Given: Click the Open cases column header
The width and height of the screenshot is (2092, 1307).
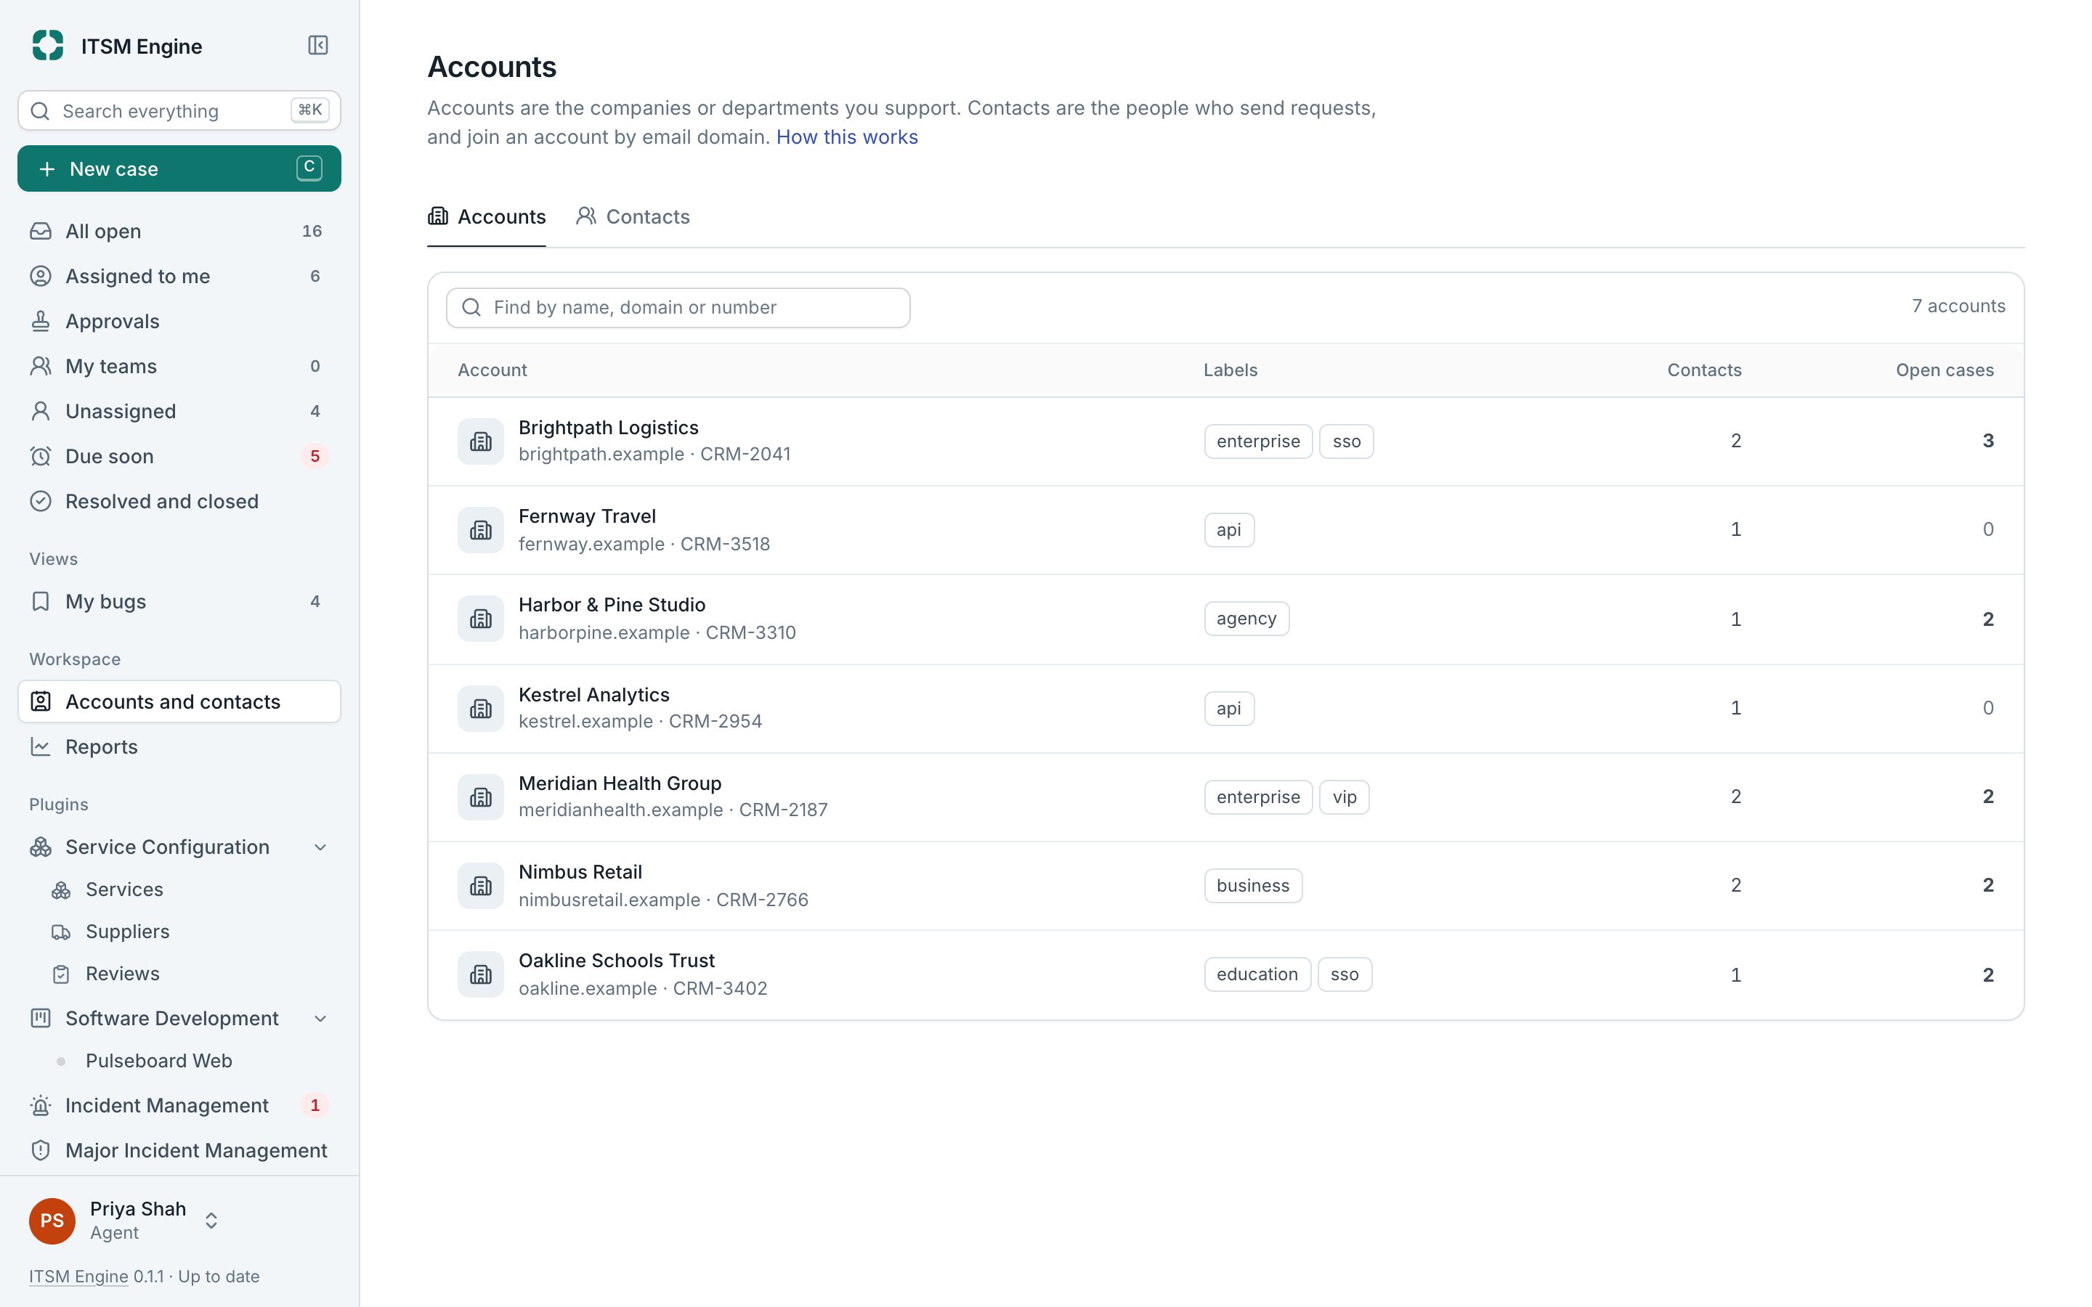Looking at the screenshot, I should pos(1944,370).
